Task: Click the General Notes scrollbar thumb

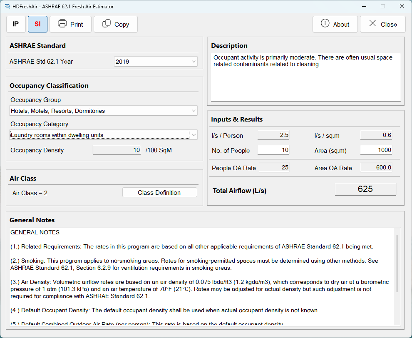Action: pos(397,263)
